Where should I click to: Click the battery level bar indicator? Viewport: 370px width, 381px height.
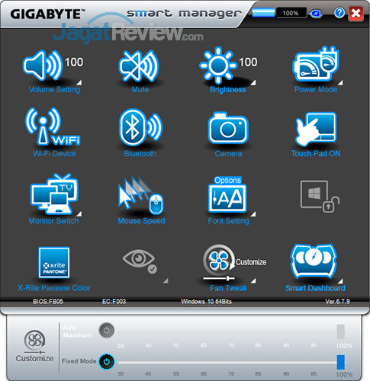click(x=263, y=13)
